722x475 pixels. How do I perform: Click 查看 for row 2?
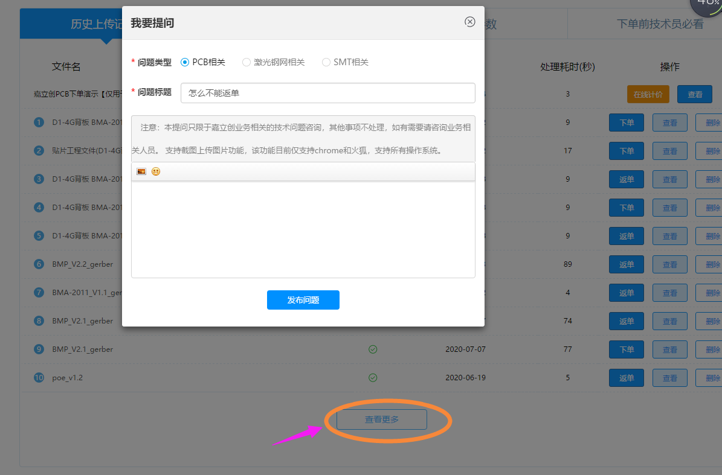(670, 151)
